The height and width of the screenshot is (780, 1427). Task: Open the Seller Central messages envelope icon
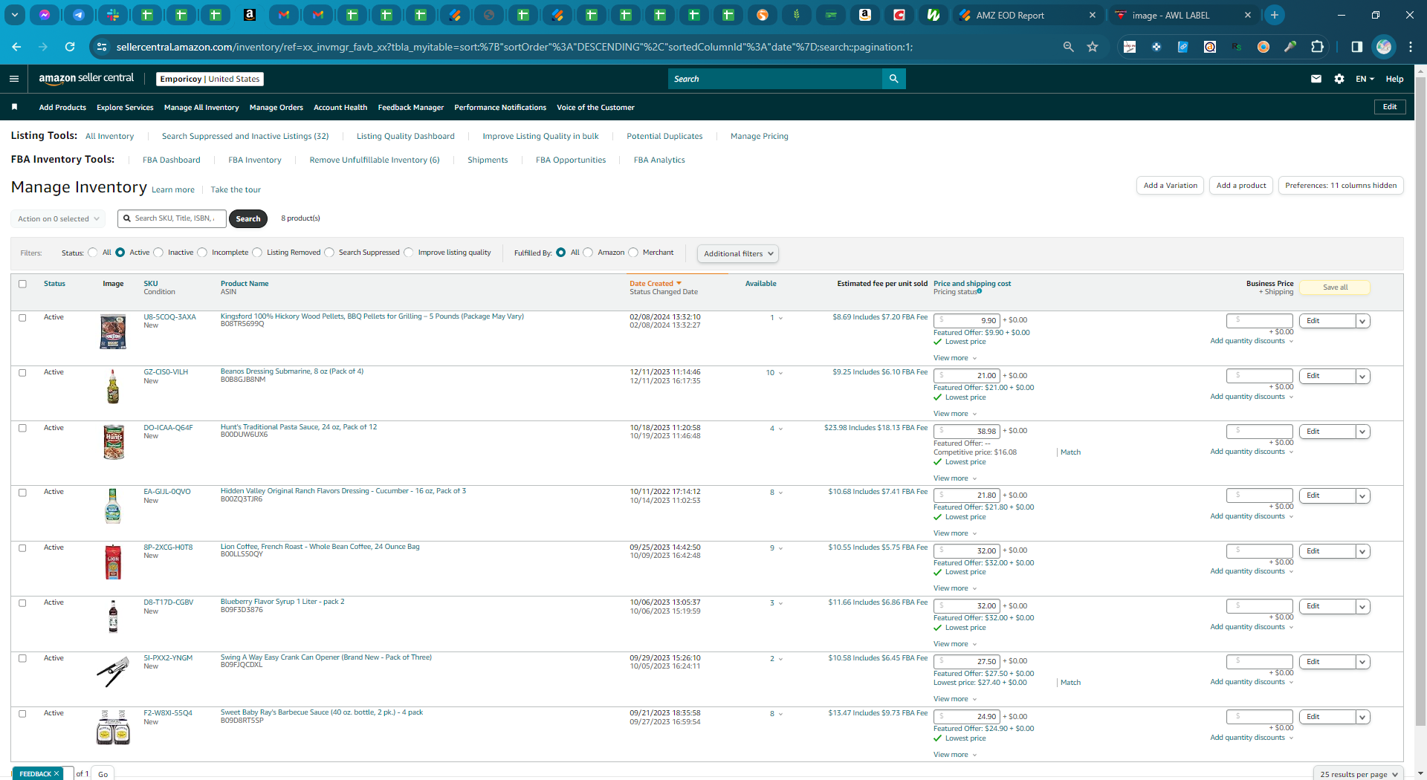1316,79
